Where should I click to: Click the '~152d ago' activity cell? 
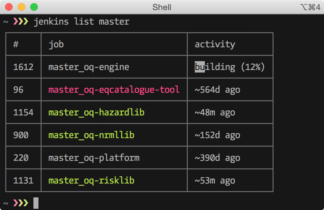pyautogui.click(x=217, y=135)
